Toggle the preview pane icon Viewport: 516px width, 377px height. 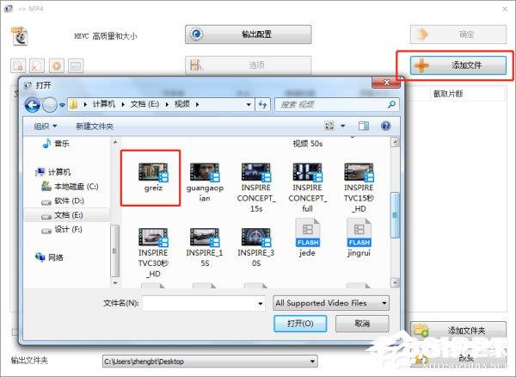[364, 126]
